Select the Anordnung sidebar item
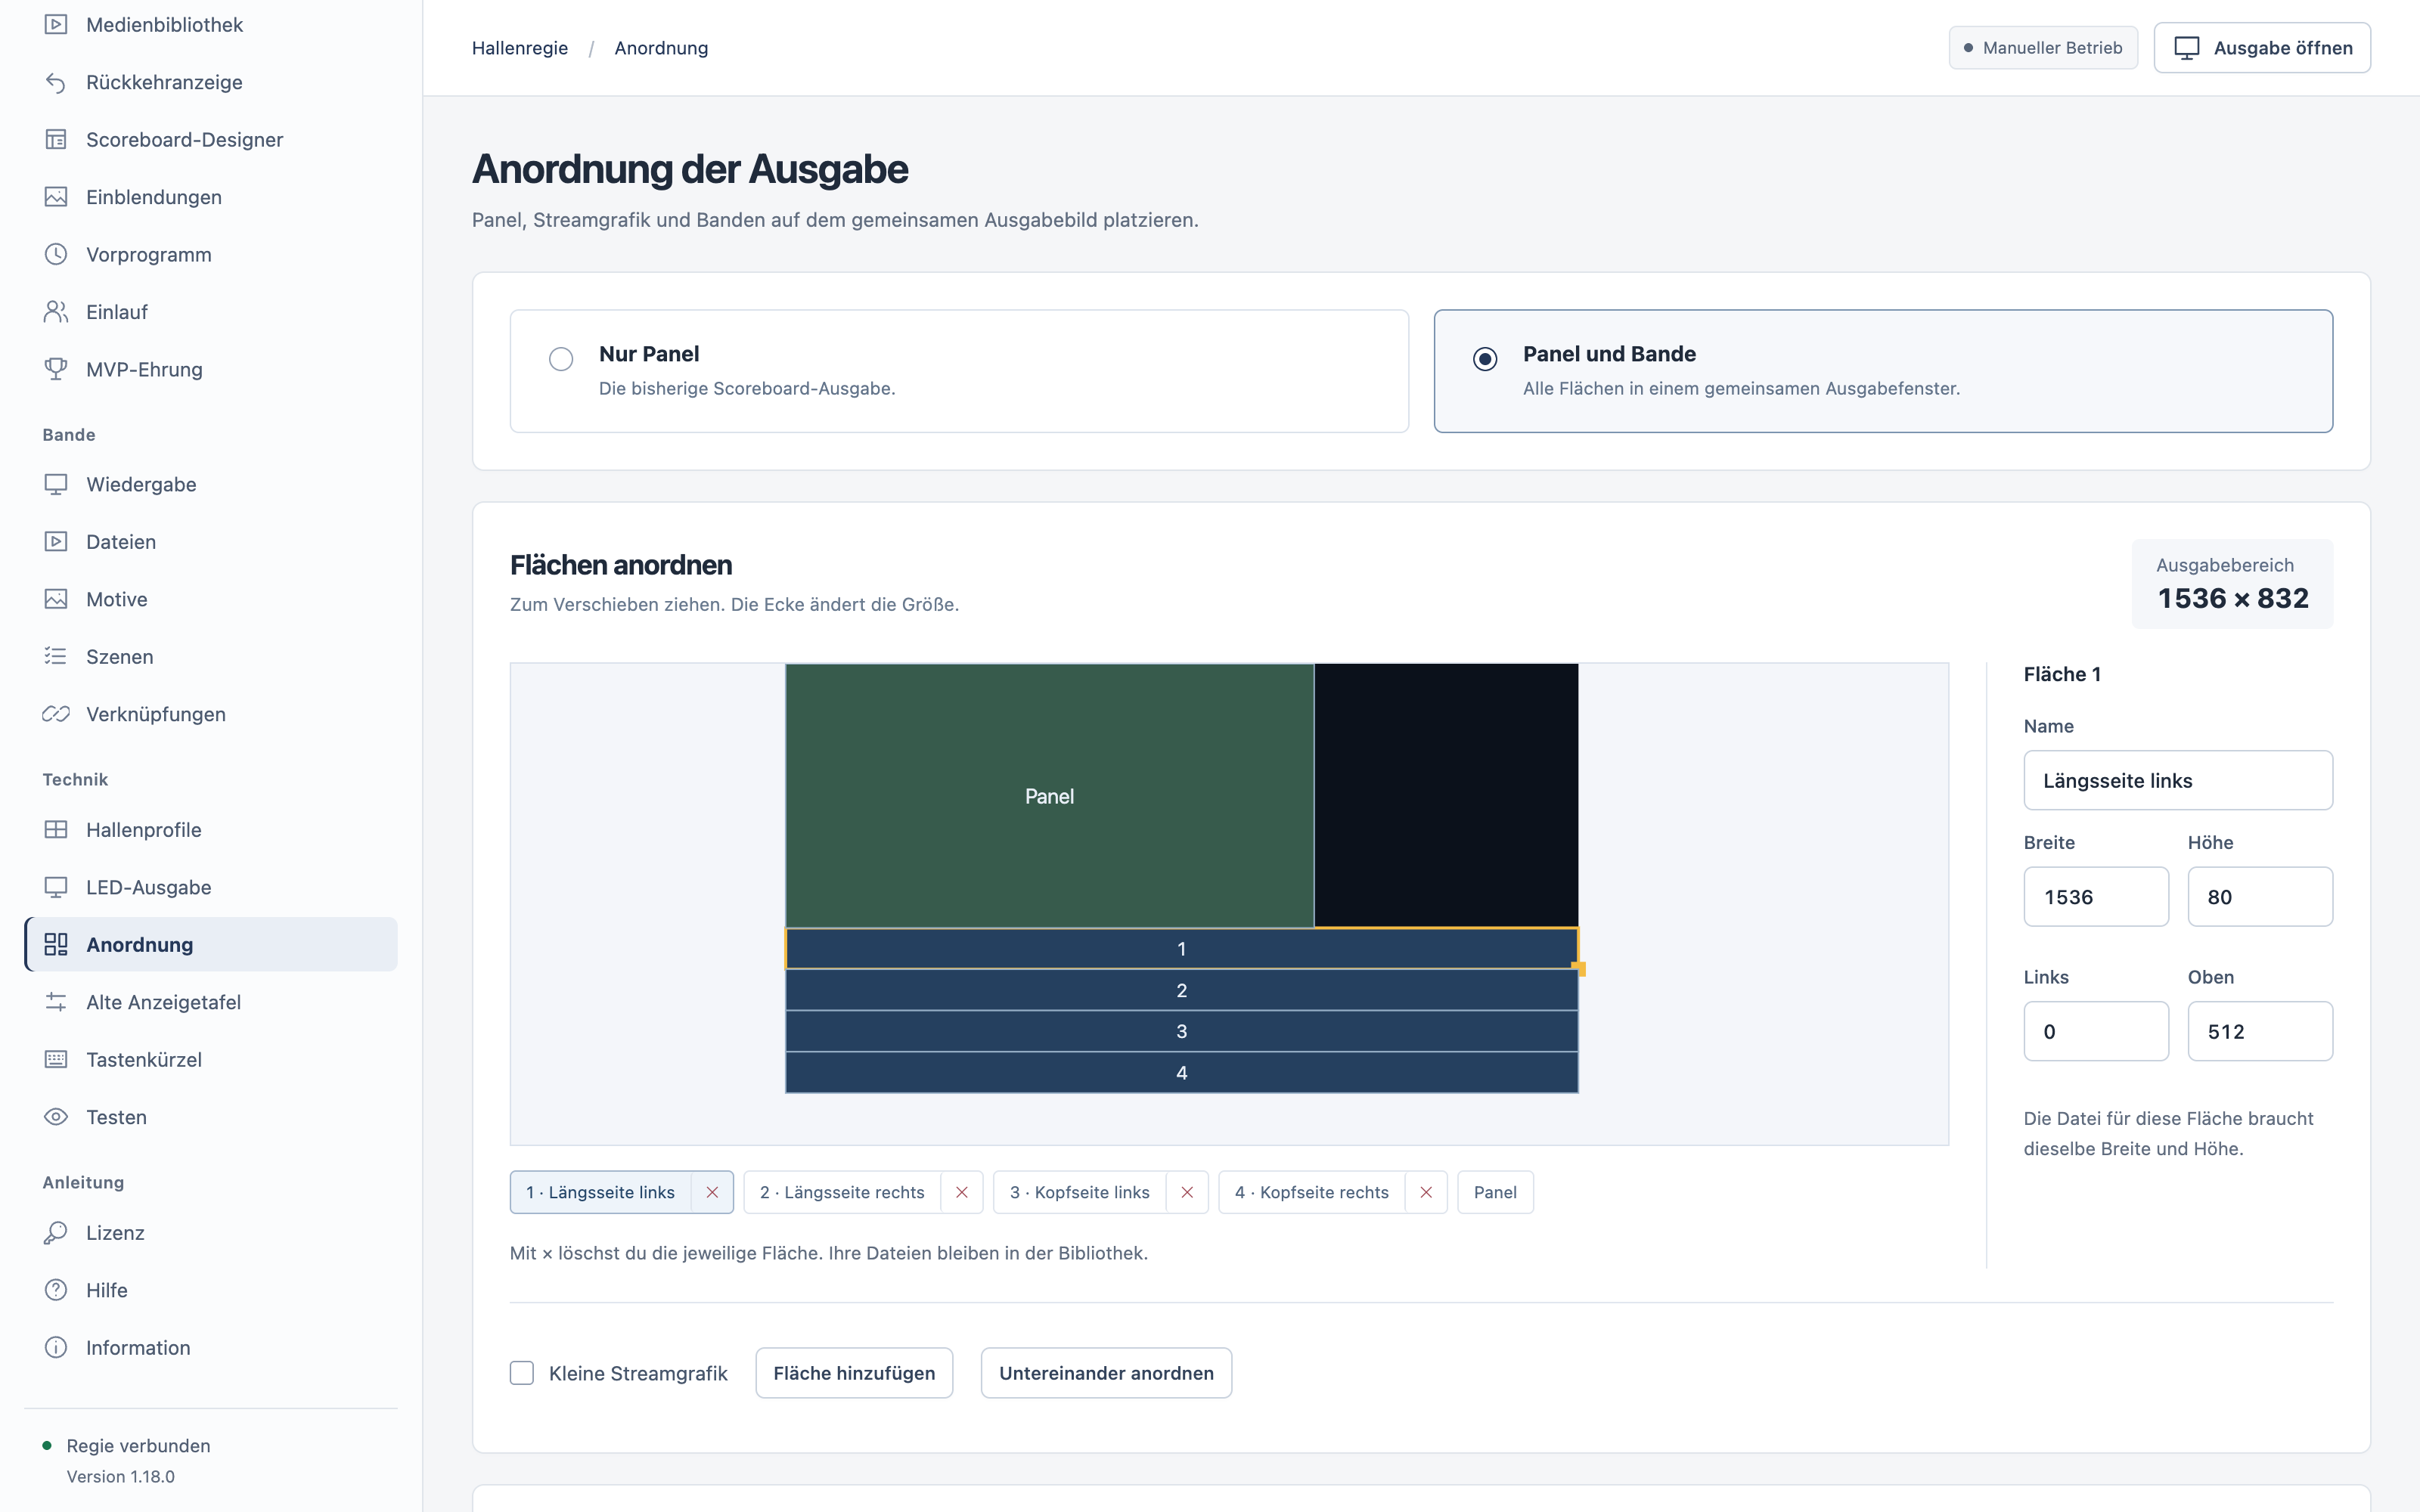The width and height of the screenshot is (2420, 1512). click(x=211, y=945)
